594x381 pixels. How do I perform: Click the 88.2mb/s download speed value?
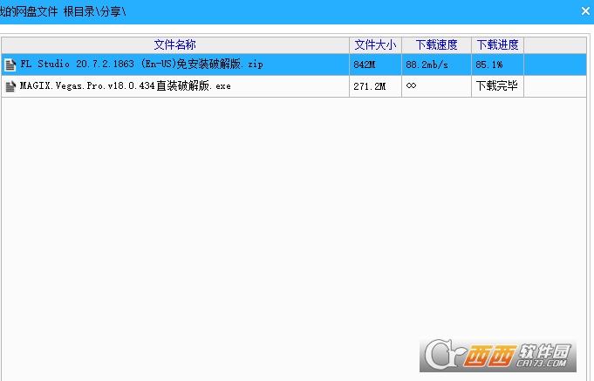[x=427, y=65]
